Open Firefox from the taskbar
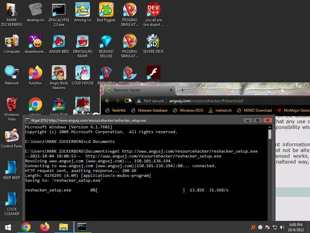Viewport: 310px width, 233px height. 45,227
